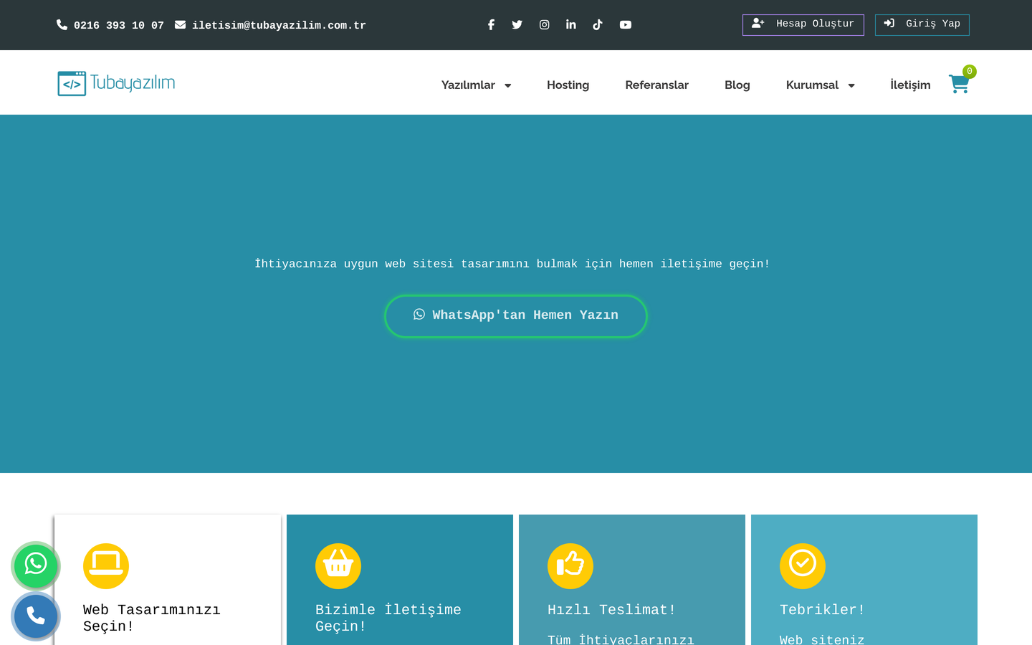Expand the Yazılımlar dropdown arrow
1032x645 pixels.
(507, 85)
